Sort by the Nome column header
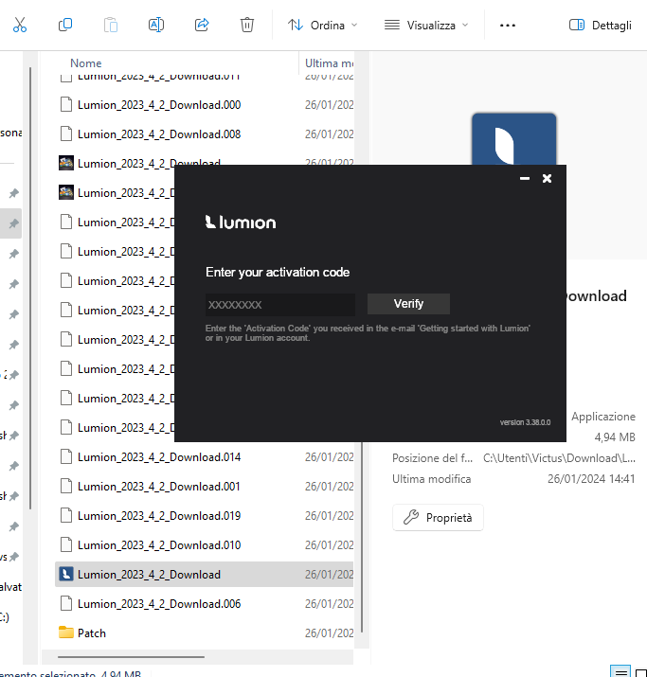Viewport: 647px width, 677px height. (x=86, y=63)
